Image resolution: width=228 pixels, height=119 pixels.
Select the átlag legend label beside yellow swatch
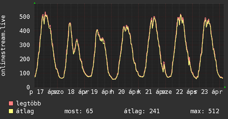coord(25,111)
